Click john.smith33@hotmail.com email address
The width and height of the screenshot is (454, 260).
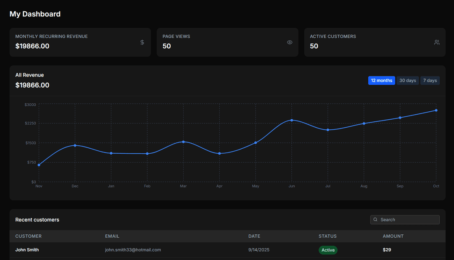133,250
